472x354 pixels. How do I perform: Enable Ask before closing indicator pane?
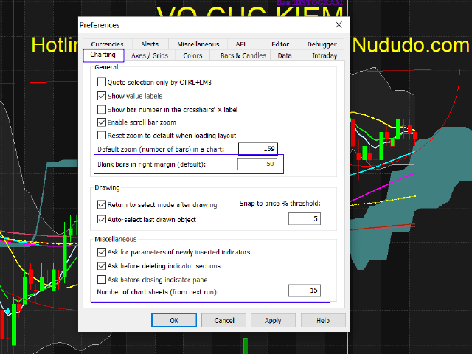click(x=102, y=280)
